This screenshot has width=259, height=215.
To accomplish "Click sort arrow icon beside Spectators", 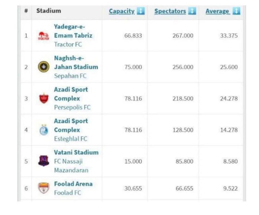I will (x=192, y=11).
